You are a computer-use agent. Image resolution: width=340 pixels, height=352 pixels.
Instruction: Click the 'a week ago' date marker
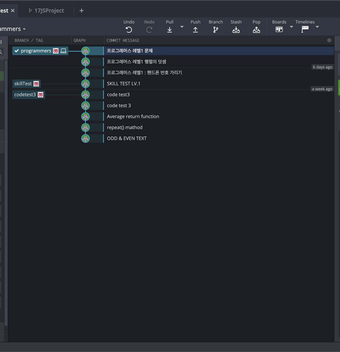coord(322,89)
